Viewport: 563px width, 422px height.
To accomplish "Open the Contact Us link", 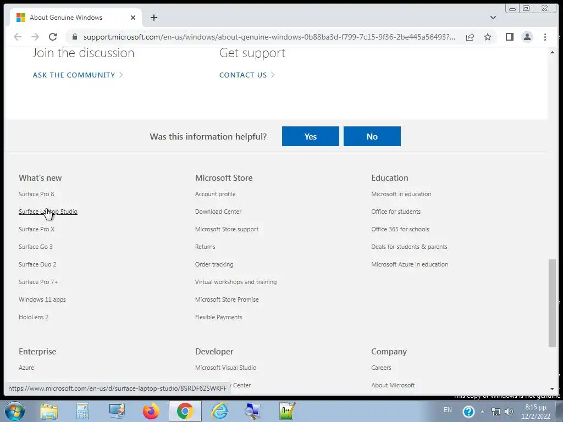I will coord(247,75).
